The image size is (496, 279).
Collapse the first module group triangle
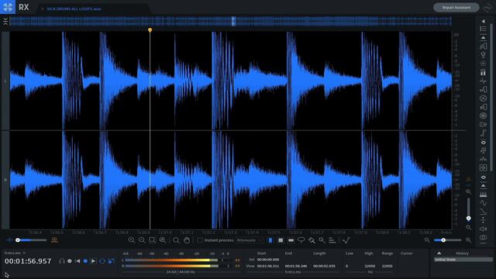(x=483, y=38)
